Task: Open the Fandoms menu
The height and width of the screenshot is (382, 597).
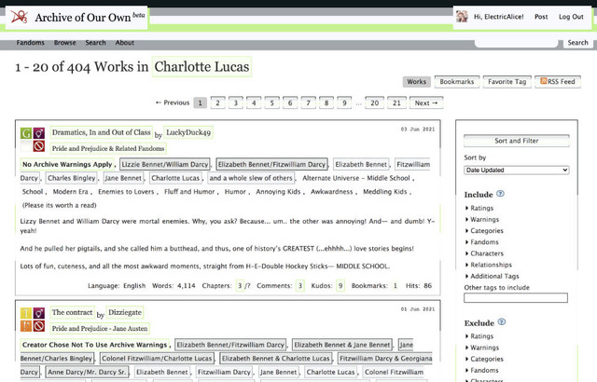Action: [x=31, y=43]
